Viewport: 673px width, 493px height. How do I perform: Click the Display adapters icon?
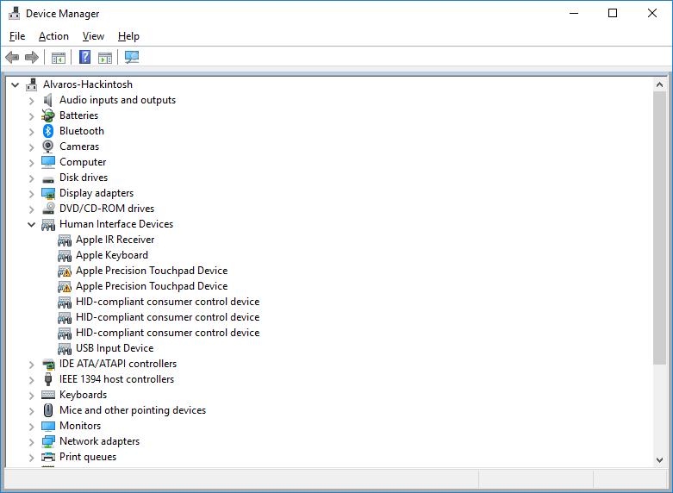pyautogui.click(x=48, y=194)
